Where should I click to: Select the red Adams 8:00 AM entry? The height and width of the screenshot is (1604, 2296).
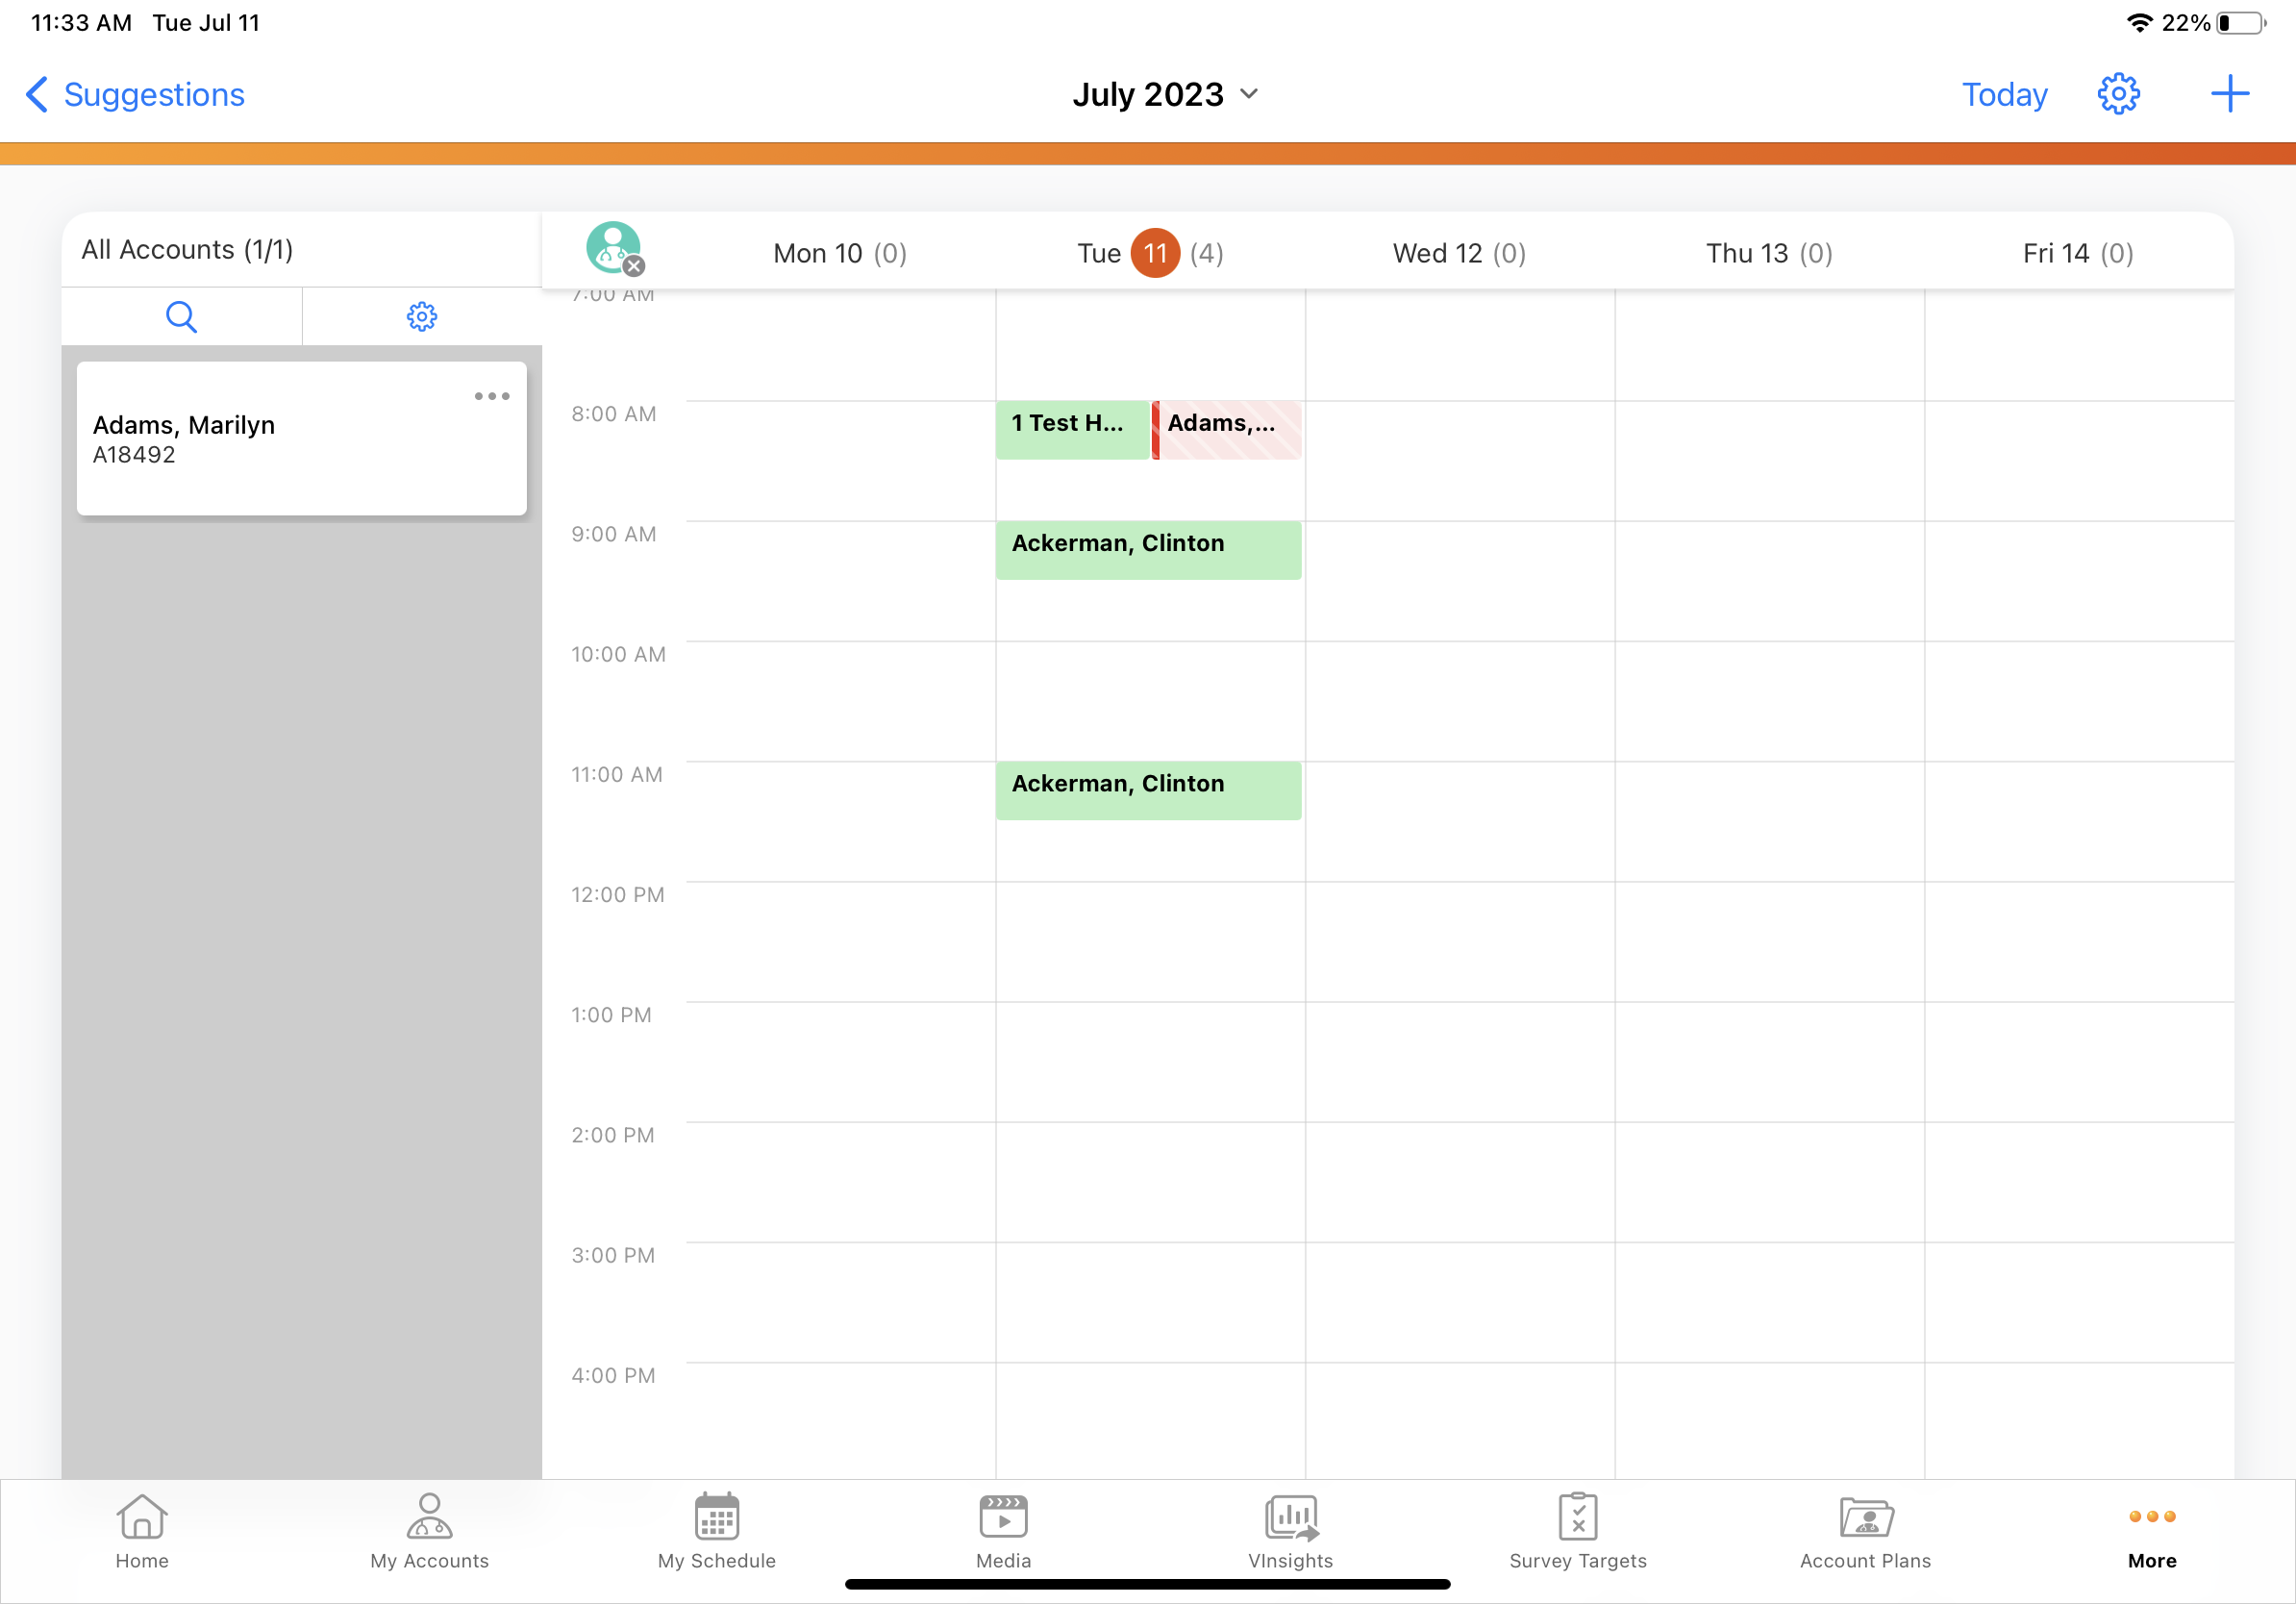pos(1227,430)
